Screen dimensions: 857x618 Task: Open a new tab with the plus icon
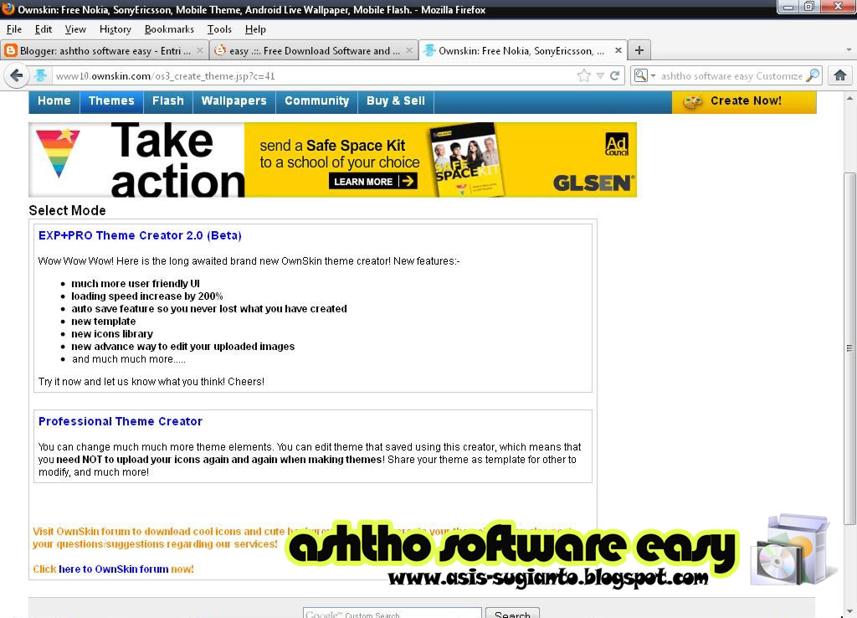tap(639, 50)
